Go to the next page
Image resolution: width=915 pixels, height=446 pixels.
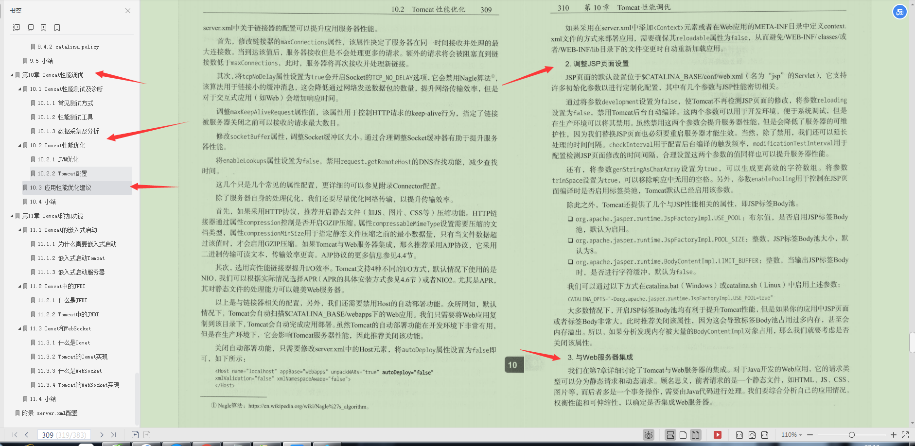102,434
